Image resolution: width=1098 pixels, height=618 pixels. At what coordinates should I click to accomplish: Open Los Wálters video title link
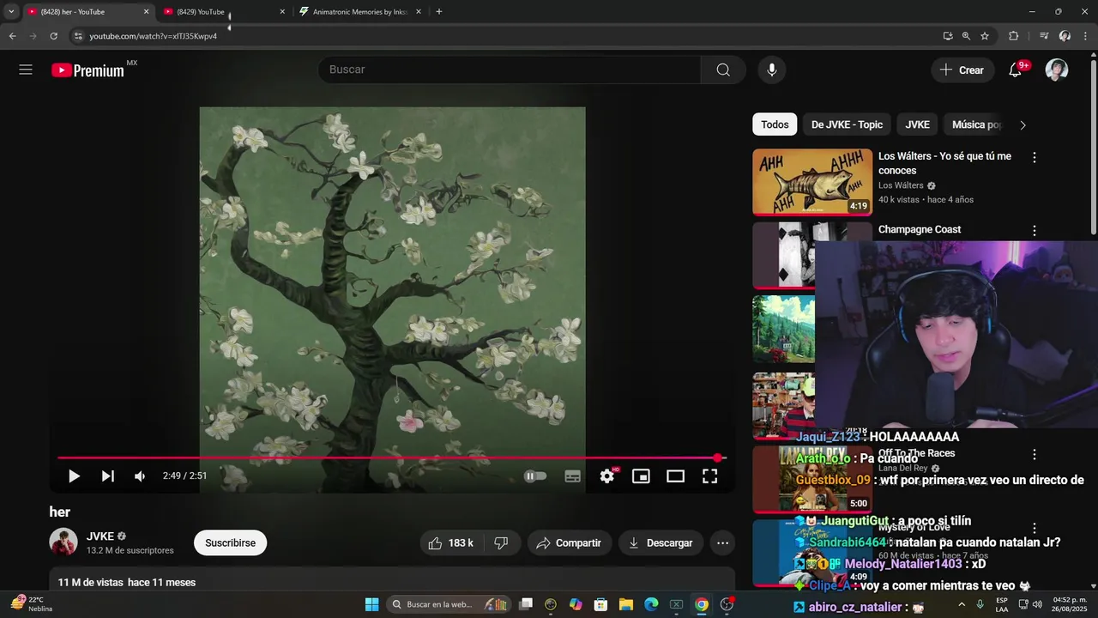point(944,163)
